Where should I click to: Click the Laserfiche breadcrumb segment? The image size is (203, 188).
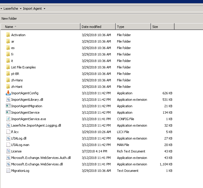11,9
